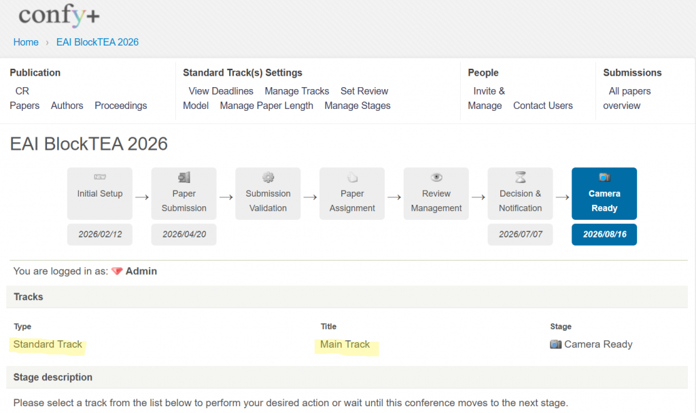Click the Submissions section heading
The width and height of the screenshot is (696, 413).
click(632, 73)
